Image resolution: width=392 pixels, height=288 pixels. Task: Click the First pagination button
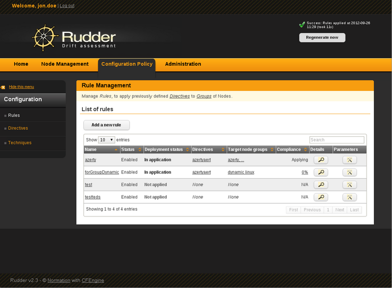coord(294,210)
